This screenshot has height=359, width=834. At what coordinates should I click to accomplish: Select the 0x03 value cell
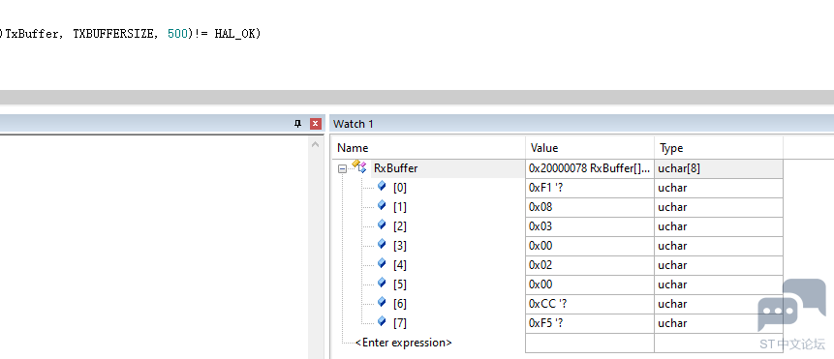(x=590, y=226)
